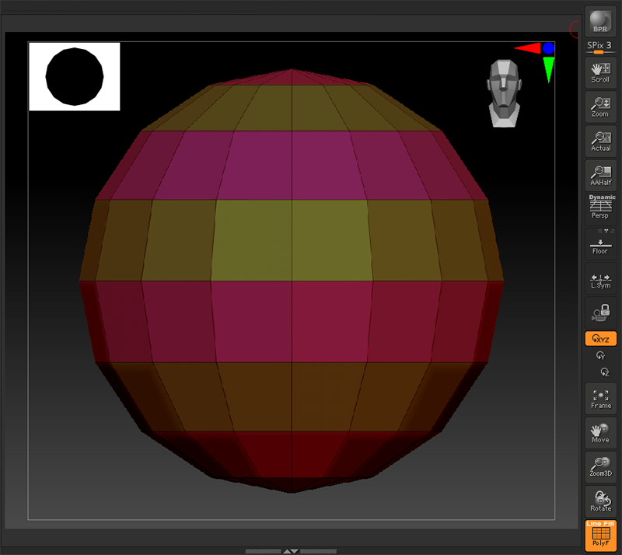
Task: Toggle the camera lock icon
Action: tap(600, 312)
